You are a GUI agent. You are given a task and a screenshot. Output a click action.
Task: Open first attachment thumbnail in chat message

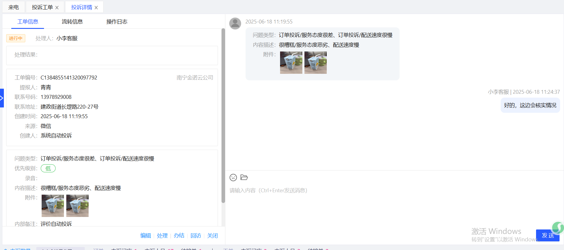pos(291,63)
